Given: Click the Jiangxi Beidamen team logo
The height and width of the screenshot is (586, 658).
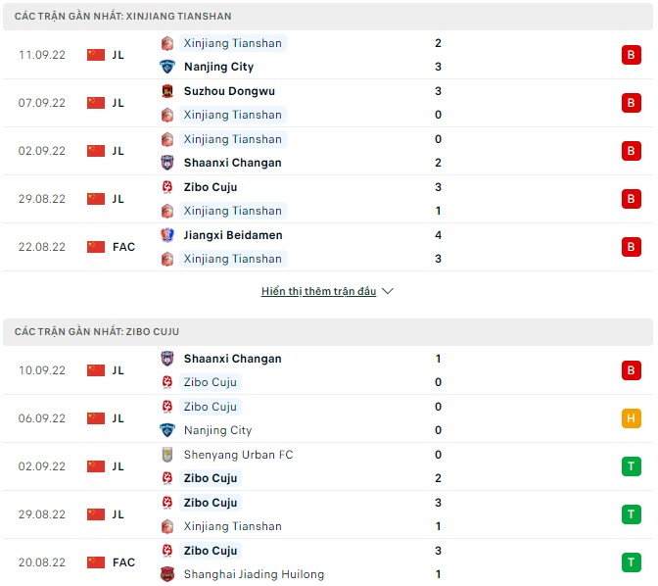Looking at the screenshot, I should point(166,235).
